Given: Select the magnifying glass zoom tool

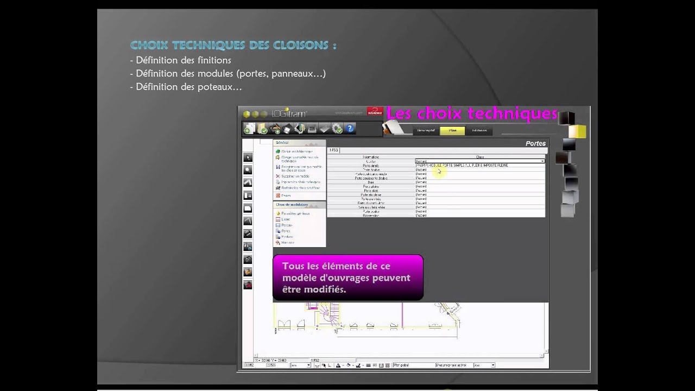Looking at the screenshot, I should pyautogui.click(x=248, y=170).
